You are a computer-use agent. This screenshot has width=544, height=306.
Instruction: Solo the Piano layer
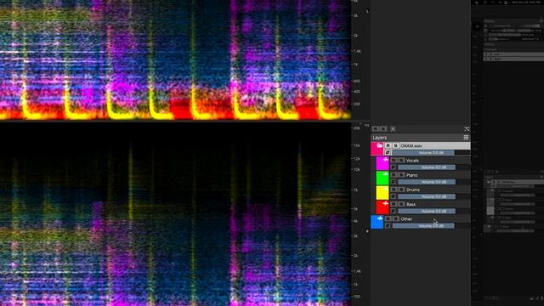(x=401, y=175)
